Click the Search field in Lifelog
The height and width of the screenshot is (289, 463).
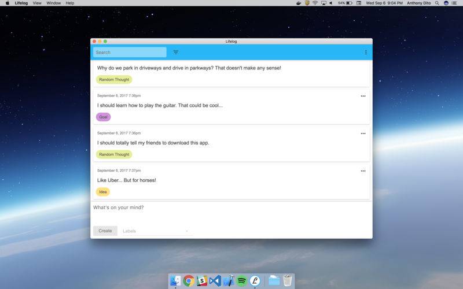[130, 52]
